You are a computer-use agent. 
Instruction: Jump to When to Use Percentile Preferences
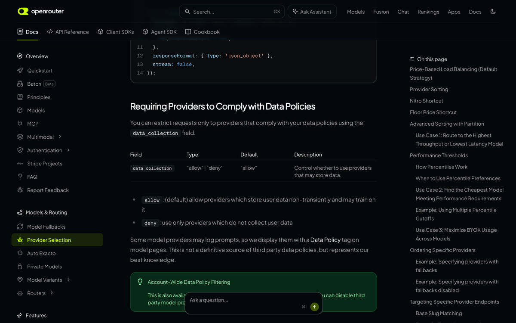point(458,178)
